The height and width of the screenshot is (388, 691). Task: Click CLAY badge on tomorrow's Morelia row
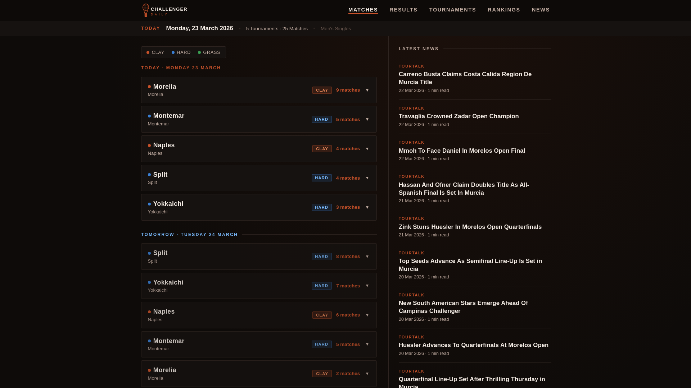click(x=322, y=374)
